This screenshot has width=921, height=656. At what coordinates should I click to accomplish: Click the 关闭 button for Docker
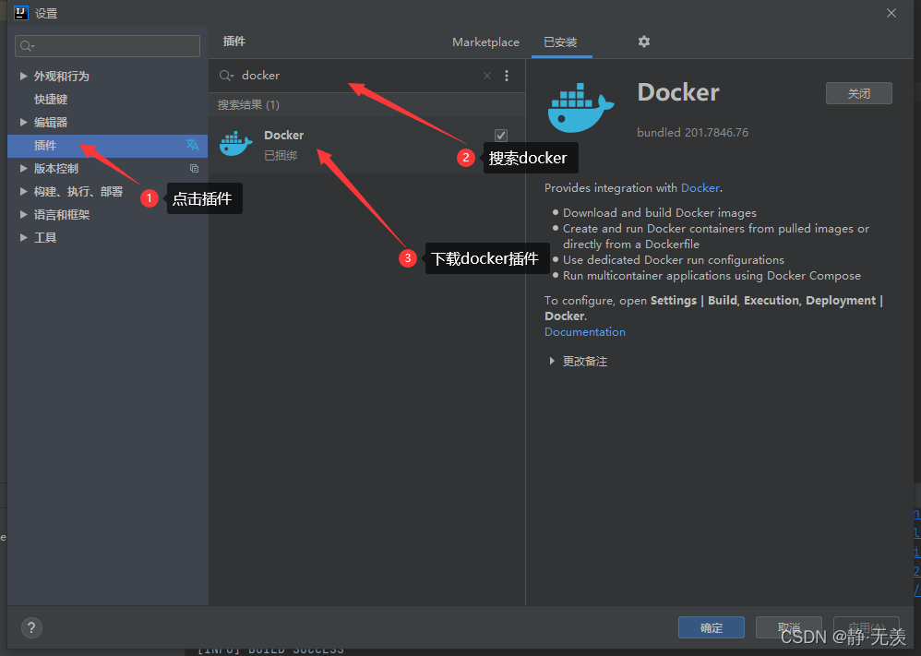click(x=858, y=92)
